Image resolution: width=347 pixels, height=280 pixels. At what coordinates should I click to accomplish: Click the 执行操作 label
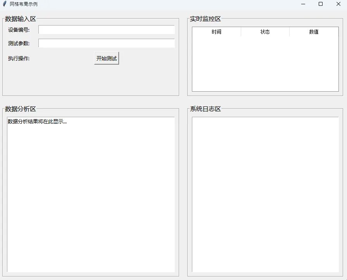click(x=19, y=59)
